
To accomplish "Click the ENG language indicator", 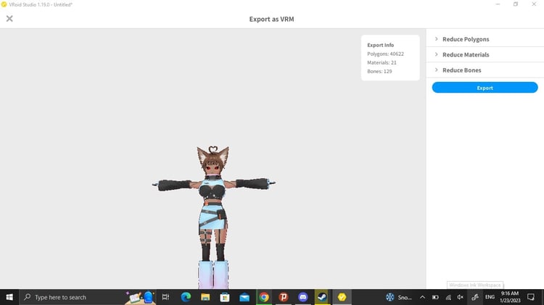I will click(x=490, y=297).
